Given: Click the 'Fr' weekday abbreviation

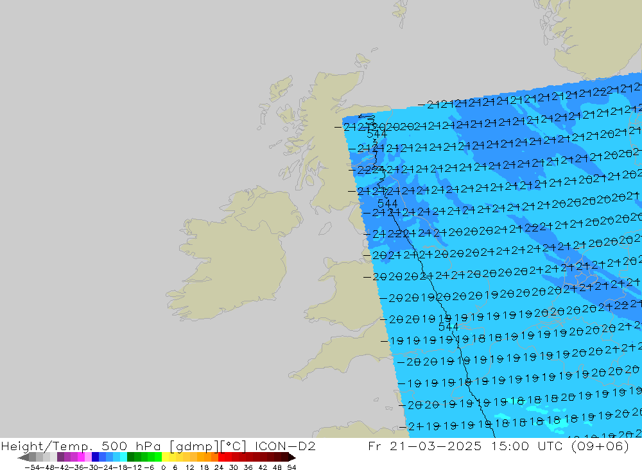Looking at the screenshot, I should coord(375,446).
